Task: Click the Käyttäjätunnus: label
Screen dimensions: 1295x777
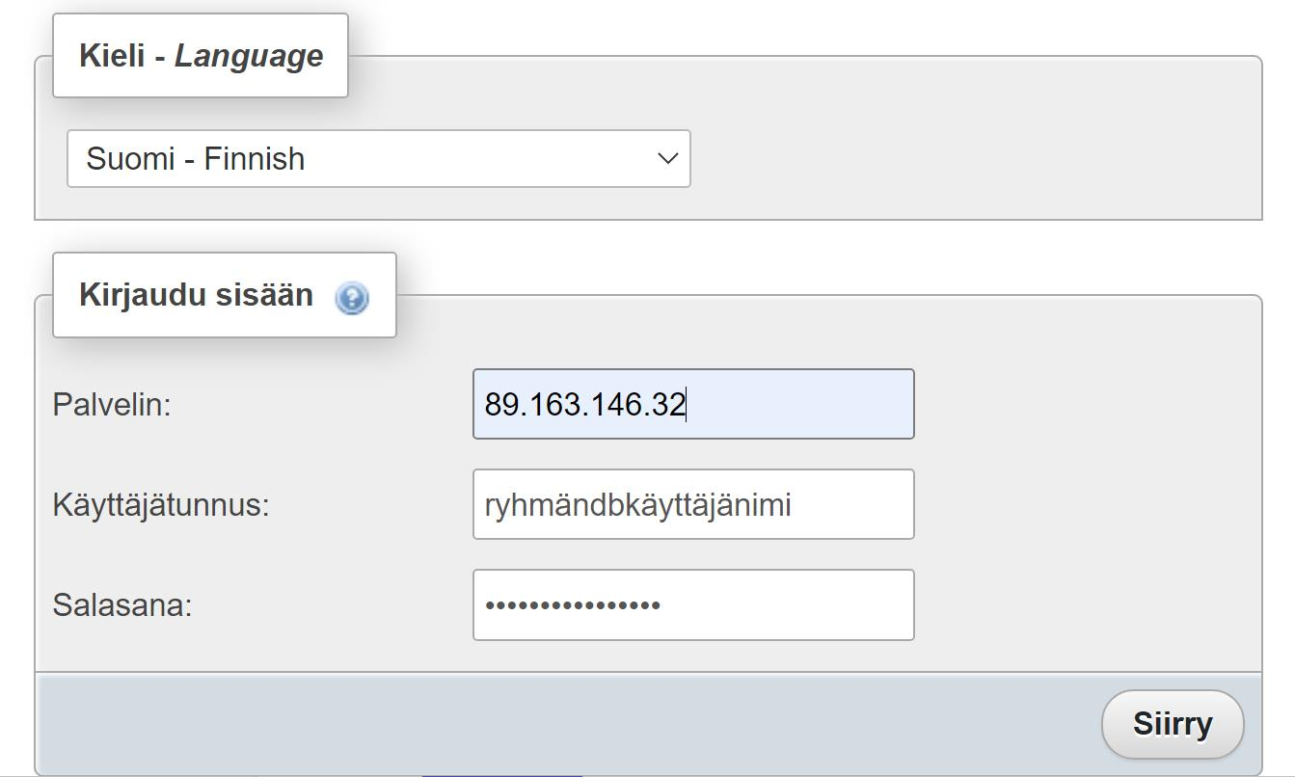Action: (x=161, y=505)
